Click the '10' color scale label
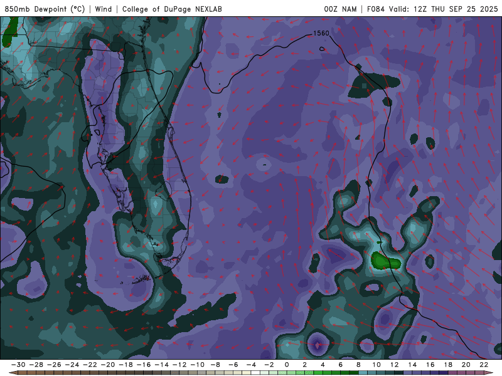Viewport: 502px width, 376px height. 376,365
